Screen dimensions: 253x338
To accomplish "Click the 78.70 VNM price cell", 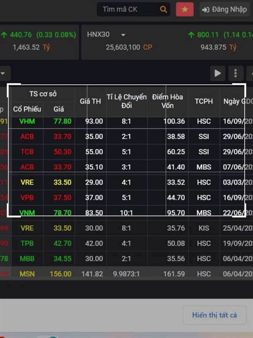I will coord(62,213).
